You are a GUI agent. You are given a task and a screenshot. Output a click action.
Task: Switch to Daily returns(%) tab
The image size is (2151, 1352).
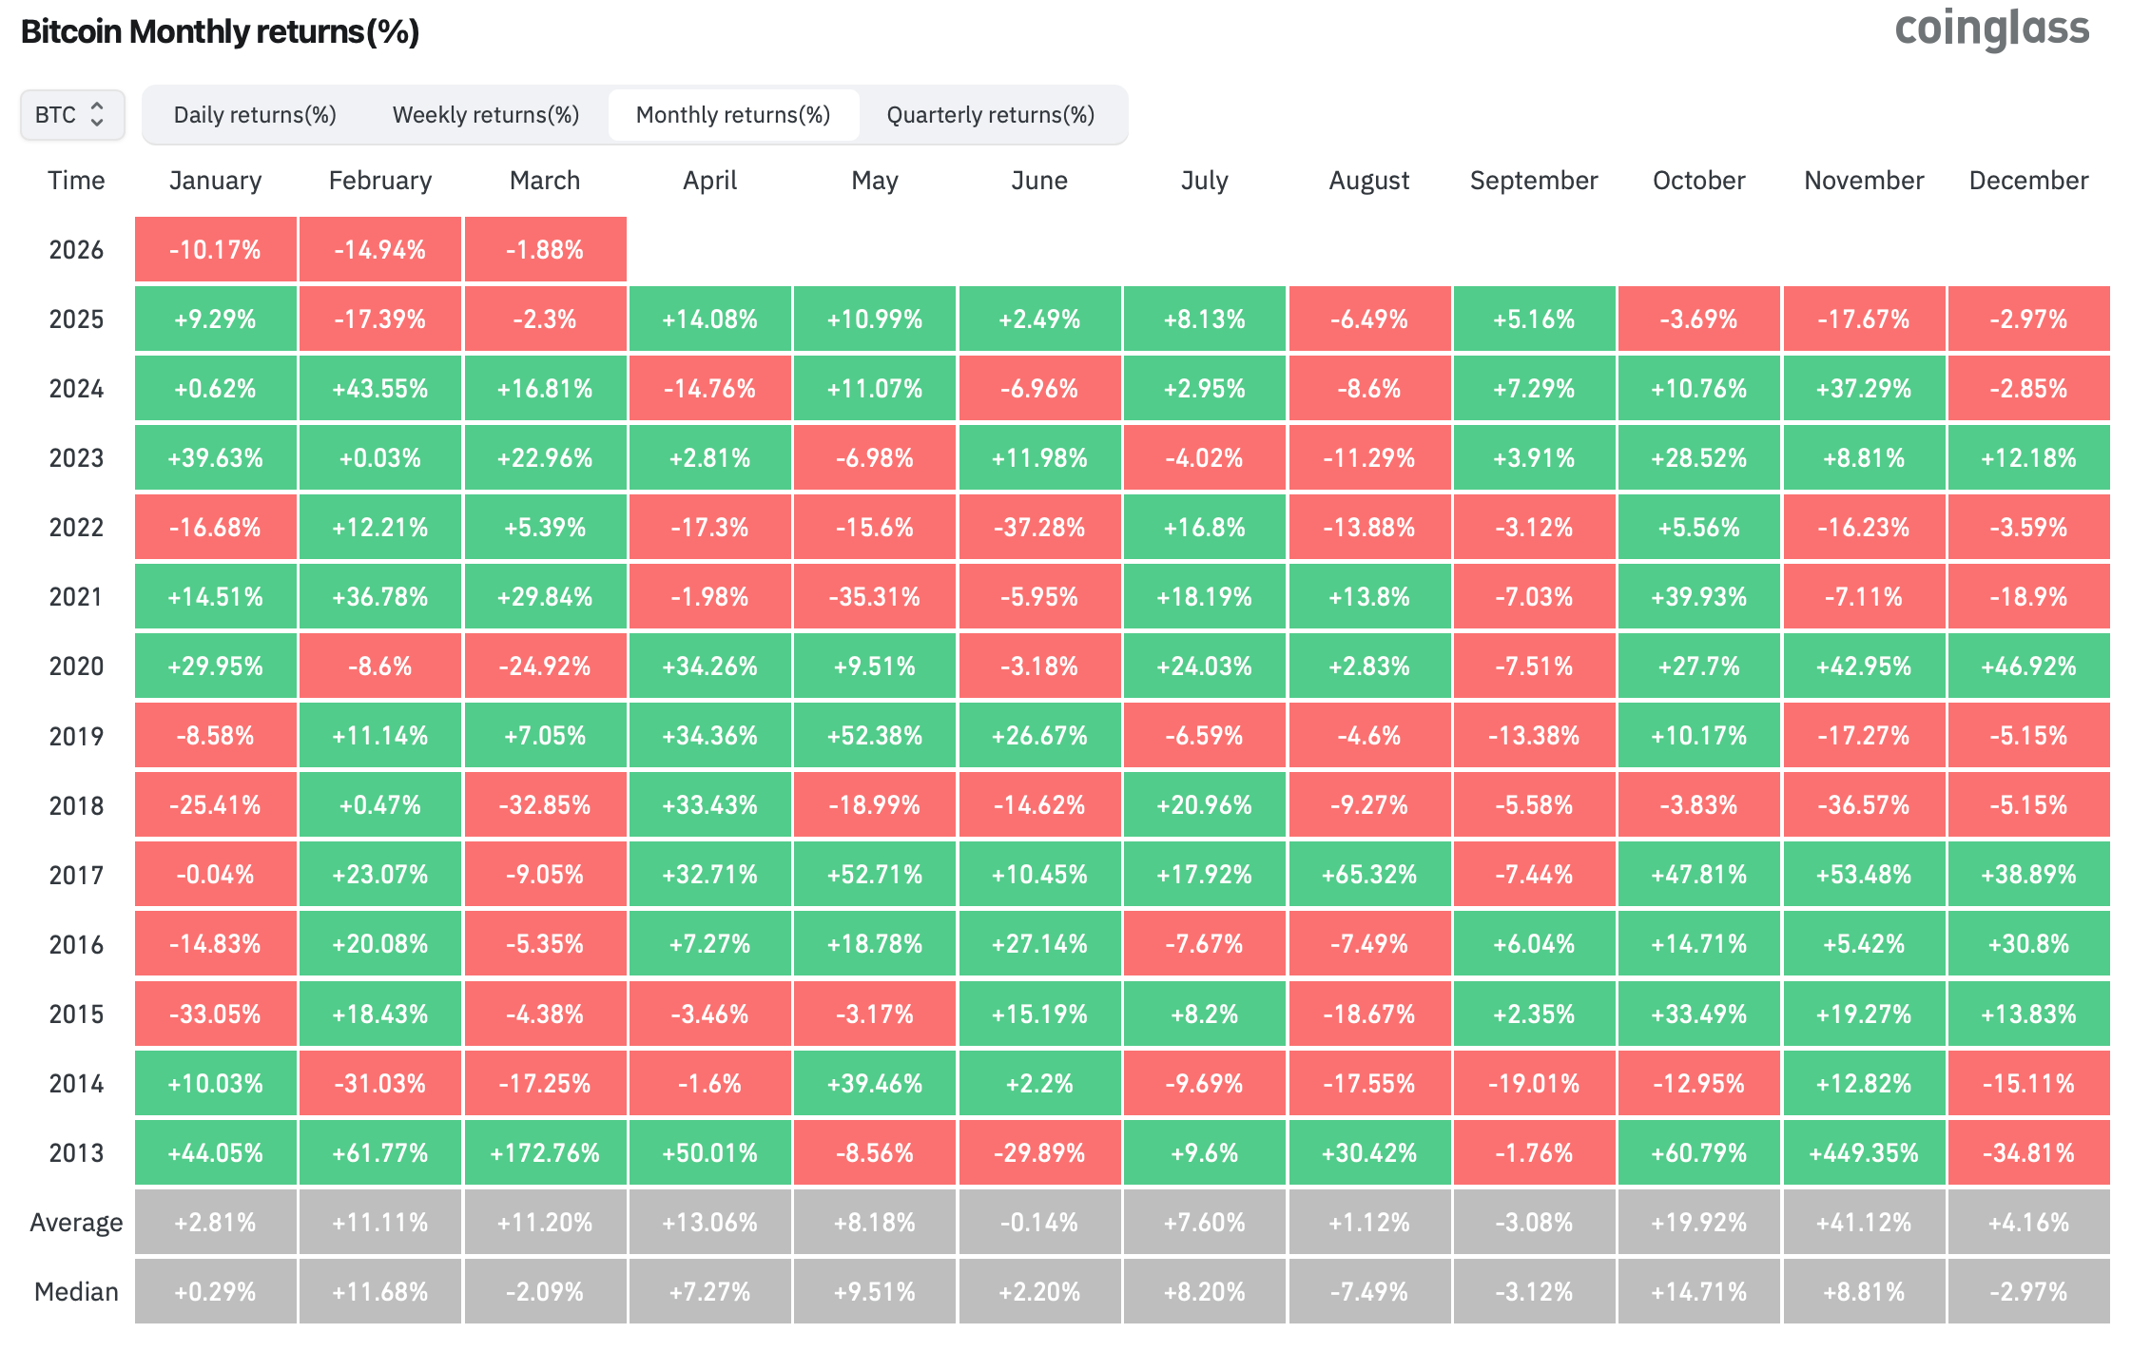tap(255, 115)
